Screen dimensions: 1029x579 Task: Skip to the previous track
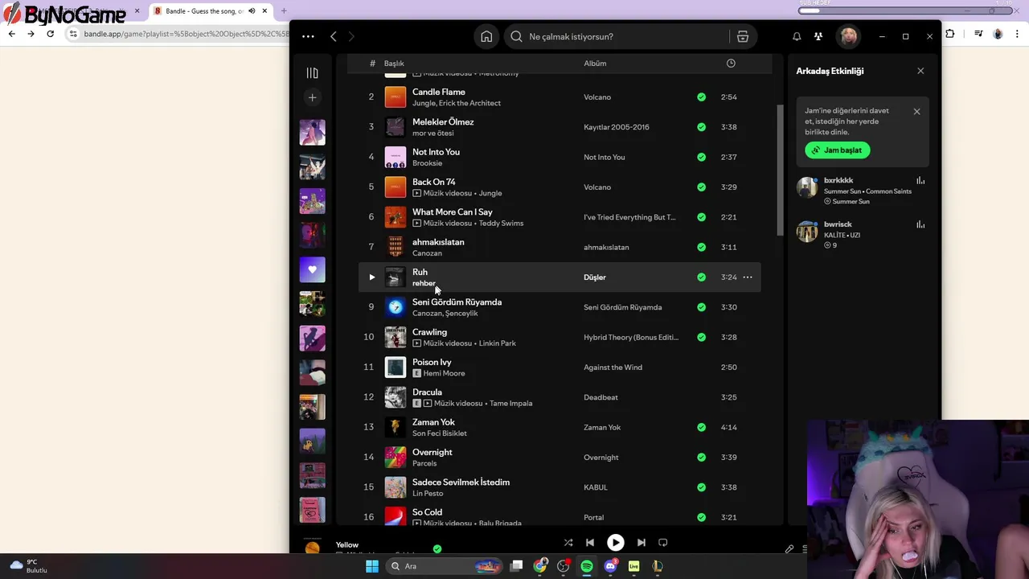(590, 543)
